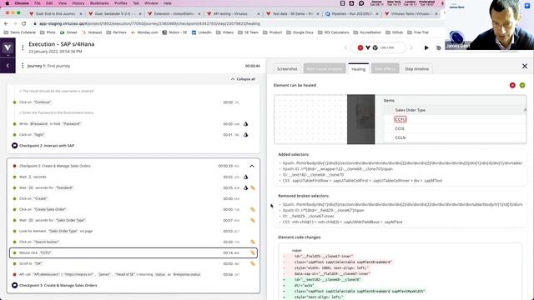The height and width of the screenshot is (300, 534).
Task: Open the LinkedIn bookmark
Action: point(201,32)
